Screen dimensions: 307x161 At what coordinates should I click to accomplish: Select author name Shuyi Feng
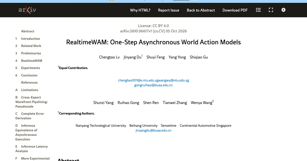point(156,57)
